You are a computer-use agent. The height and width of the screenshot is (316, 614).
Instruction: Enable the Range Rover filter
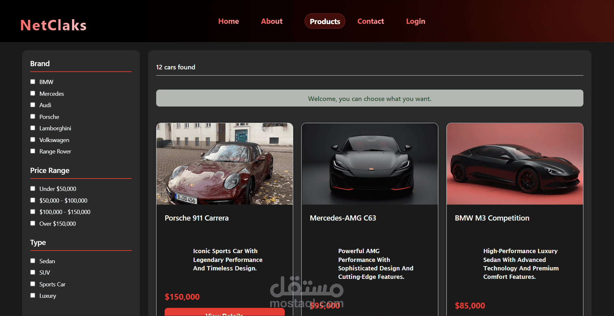pos(33,151)
